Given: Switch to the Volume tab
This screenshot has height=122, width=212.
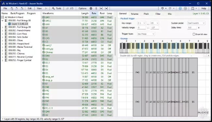Looking at the screenshot, I should click(134, 14).
